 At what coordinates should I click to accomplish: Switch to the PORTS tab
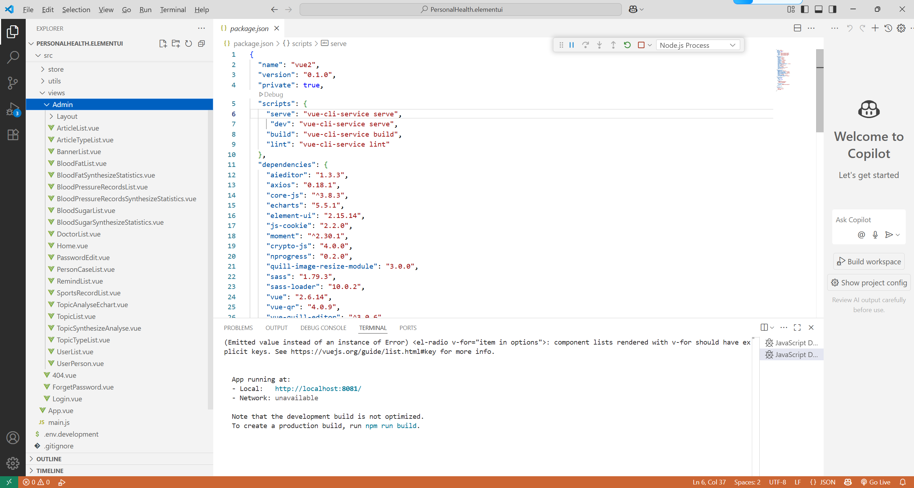pos(408,328)
